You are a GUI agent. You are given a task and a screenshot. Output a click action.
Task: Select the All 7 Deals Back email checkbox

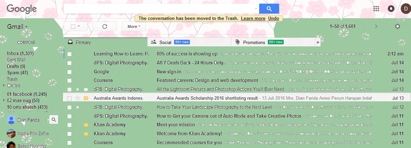(70, 63)
